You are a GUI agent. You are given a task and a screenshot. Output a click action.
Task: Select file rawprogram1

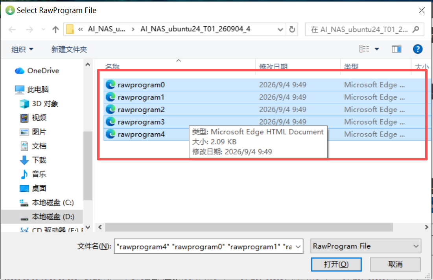(x=141, y=97)
